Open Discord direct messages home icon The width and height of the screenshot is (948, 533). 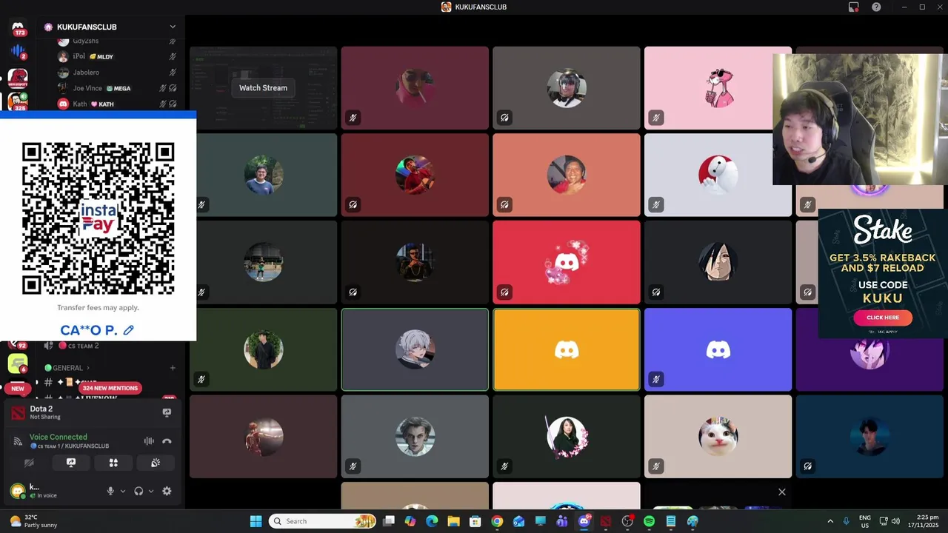pos(18,27)
